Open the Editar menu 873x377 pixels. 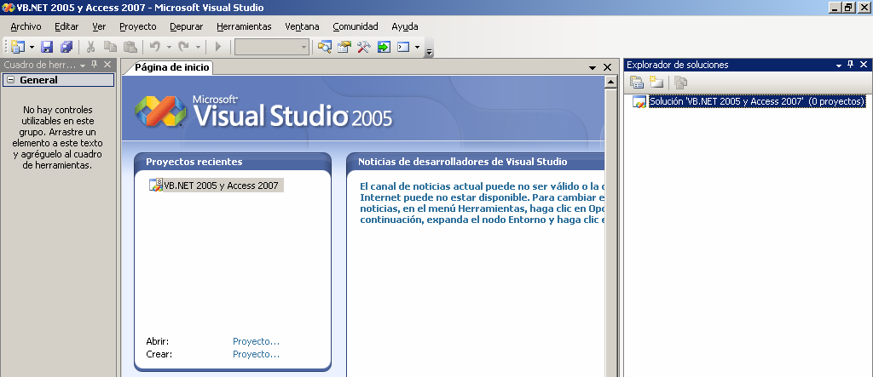pyautogui.click(x=66, y=26)
